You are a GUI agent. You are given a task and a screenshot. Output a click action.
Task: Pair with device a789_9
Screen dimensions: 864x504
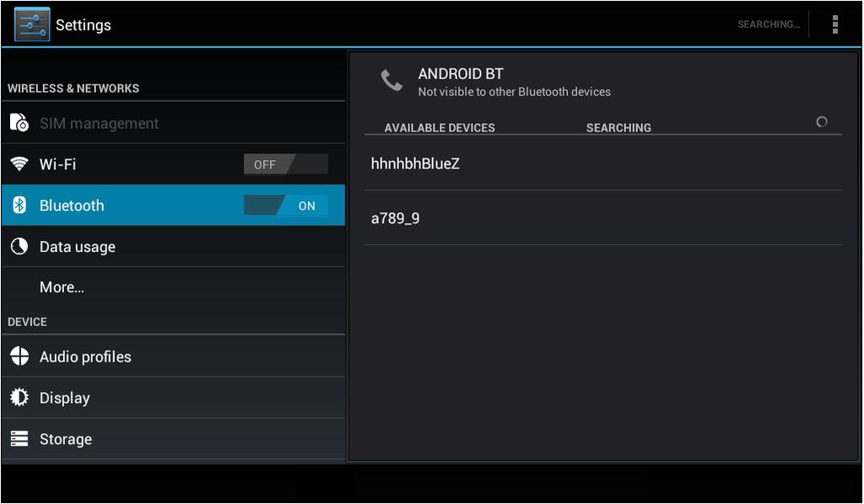pyautogui.click(x=602, y=218)
